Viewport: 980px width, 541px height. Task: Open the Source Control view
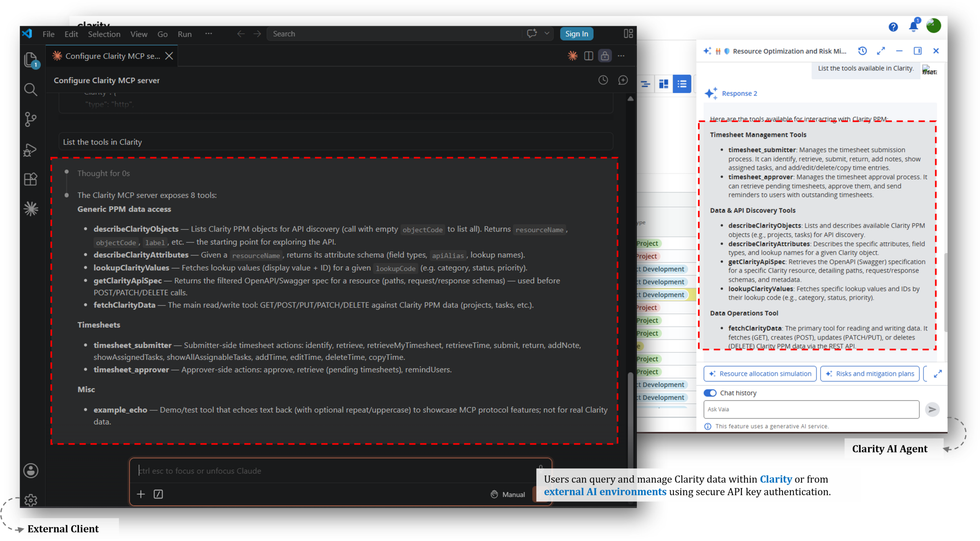point(31,119)
